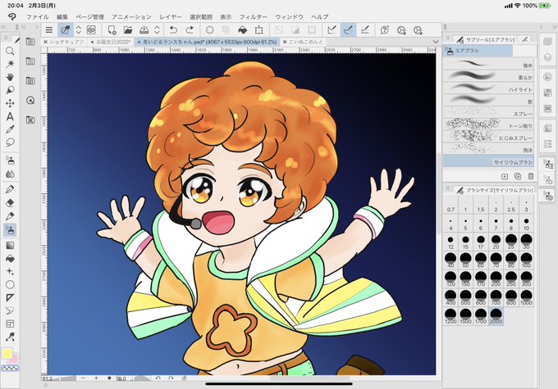558x389 pixels.
Task: Toggle the Snap to Ruler icon
Action: [x=332, y=30]
